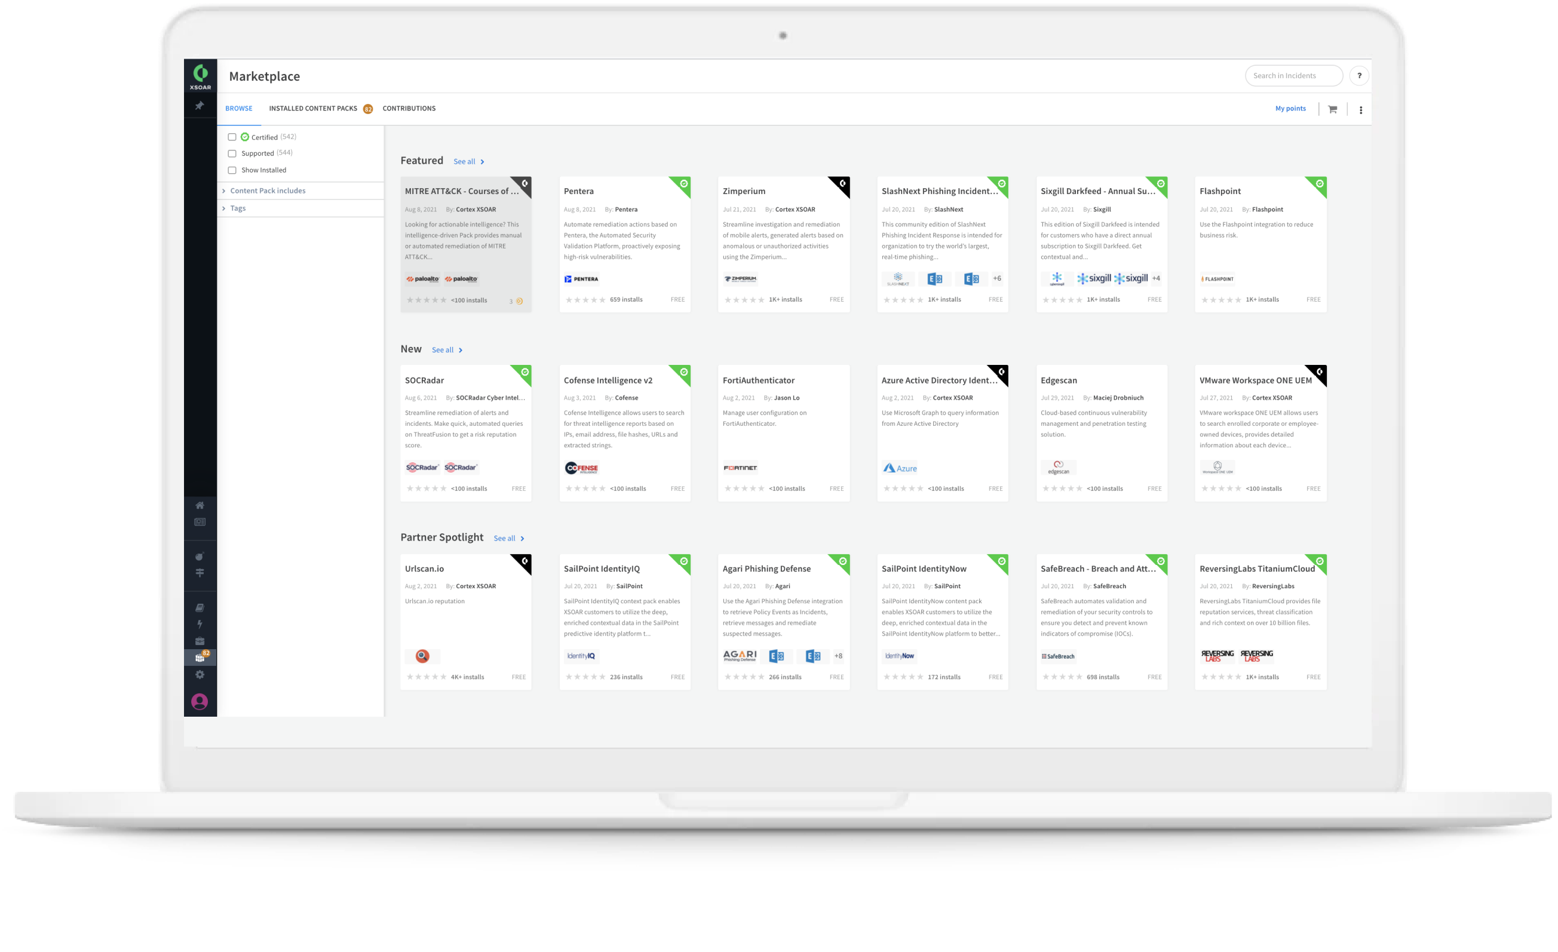This screenshot has height=952, width=1558.
Task: Switch to the Installed Content Packs tab
Action: coord(313,108)
